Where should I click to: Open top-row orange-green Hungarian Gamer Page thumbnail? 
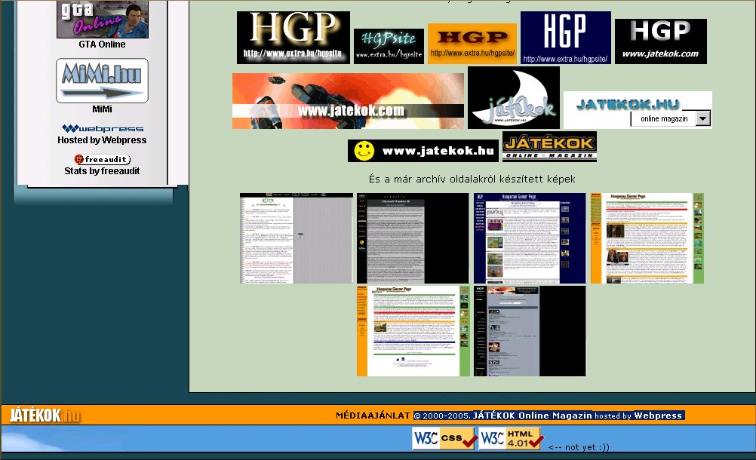pos(647,238)
